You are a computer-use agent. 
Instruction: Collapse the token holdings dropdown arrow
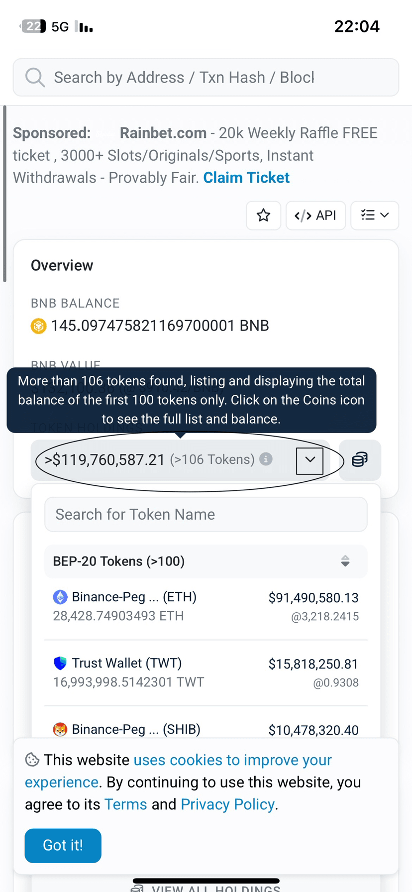coord(309,460)
